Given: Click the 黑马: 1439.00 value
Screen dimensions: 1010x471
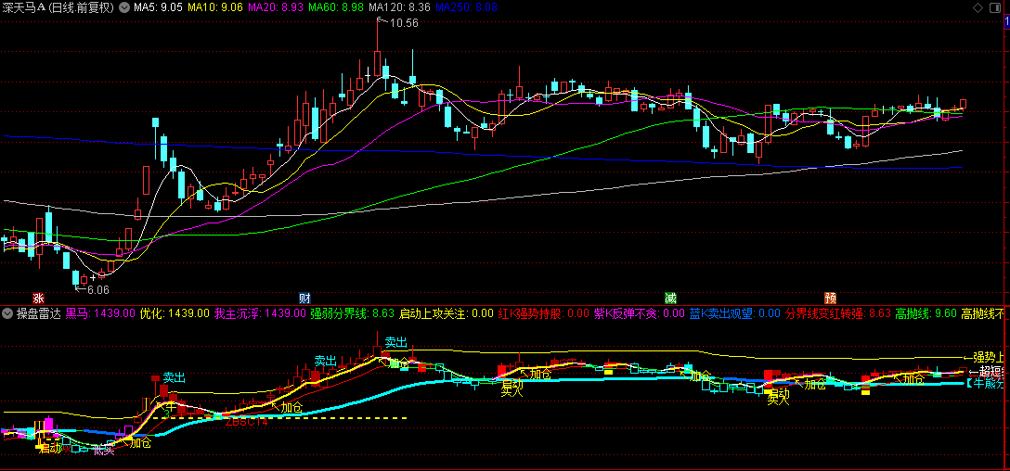Looking at the screenshot, I should 101,314.
